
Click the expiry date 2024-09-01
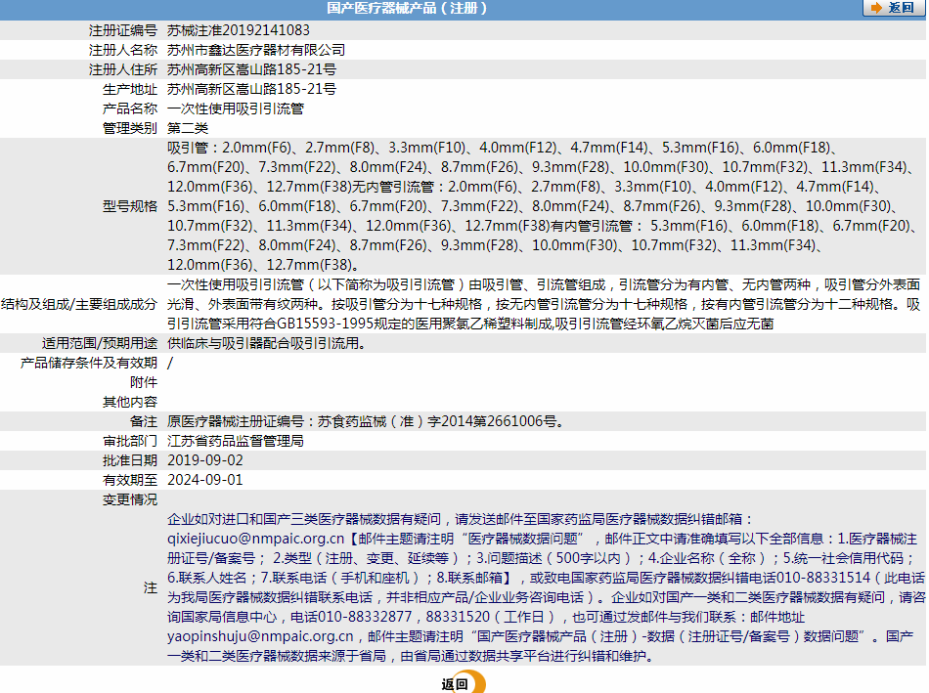[x=205, y=480]
